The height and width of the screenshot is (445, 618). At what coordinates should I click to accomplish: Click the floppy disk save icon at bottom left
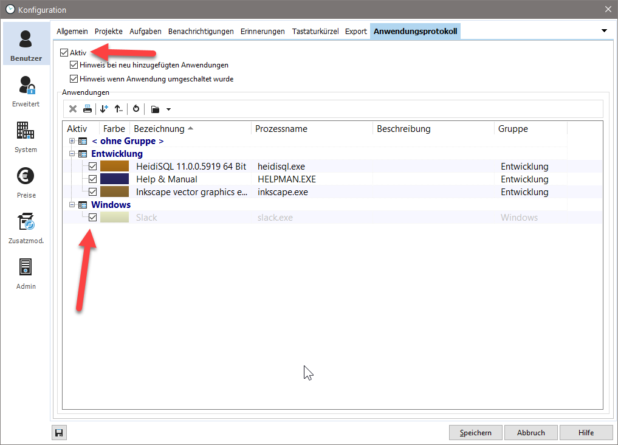[x=59, y=433]
